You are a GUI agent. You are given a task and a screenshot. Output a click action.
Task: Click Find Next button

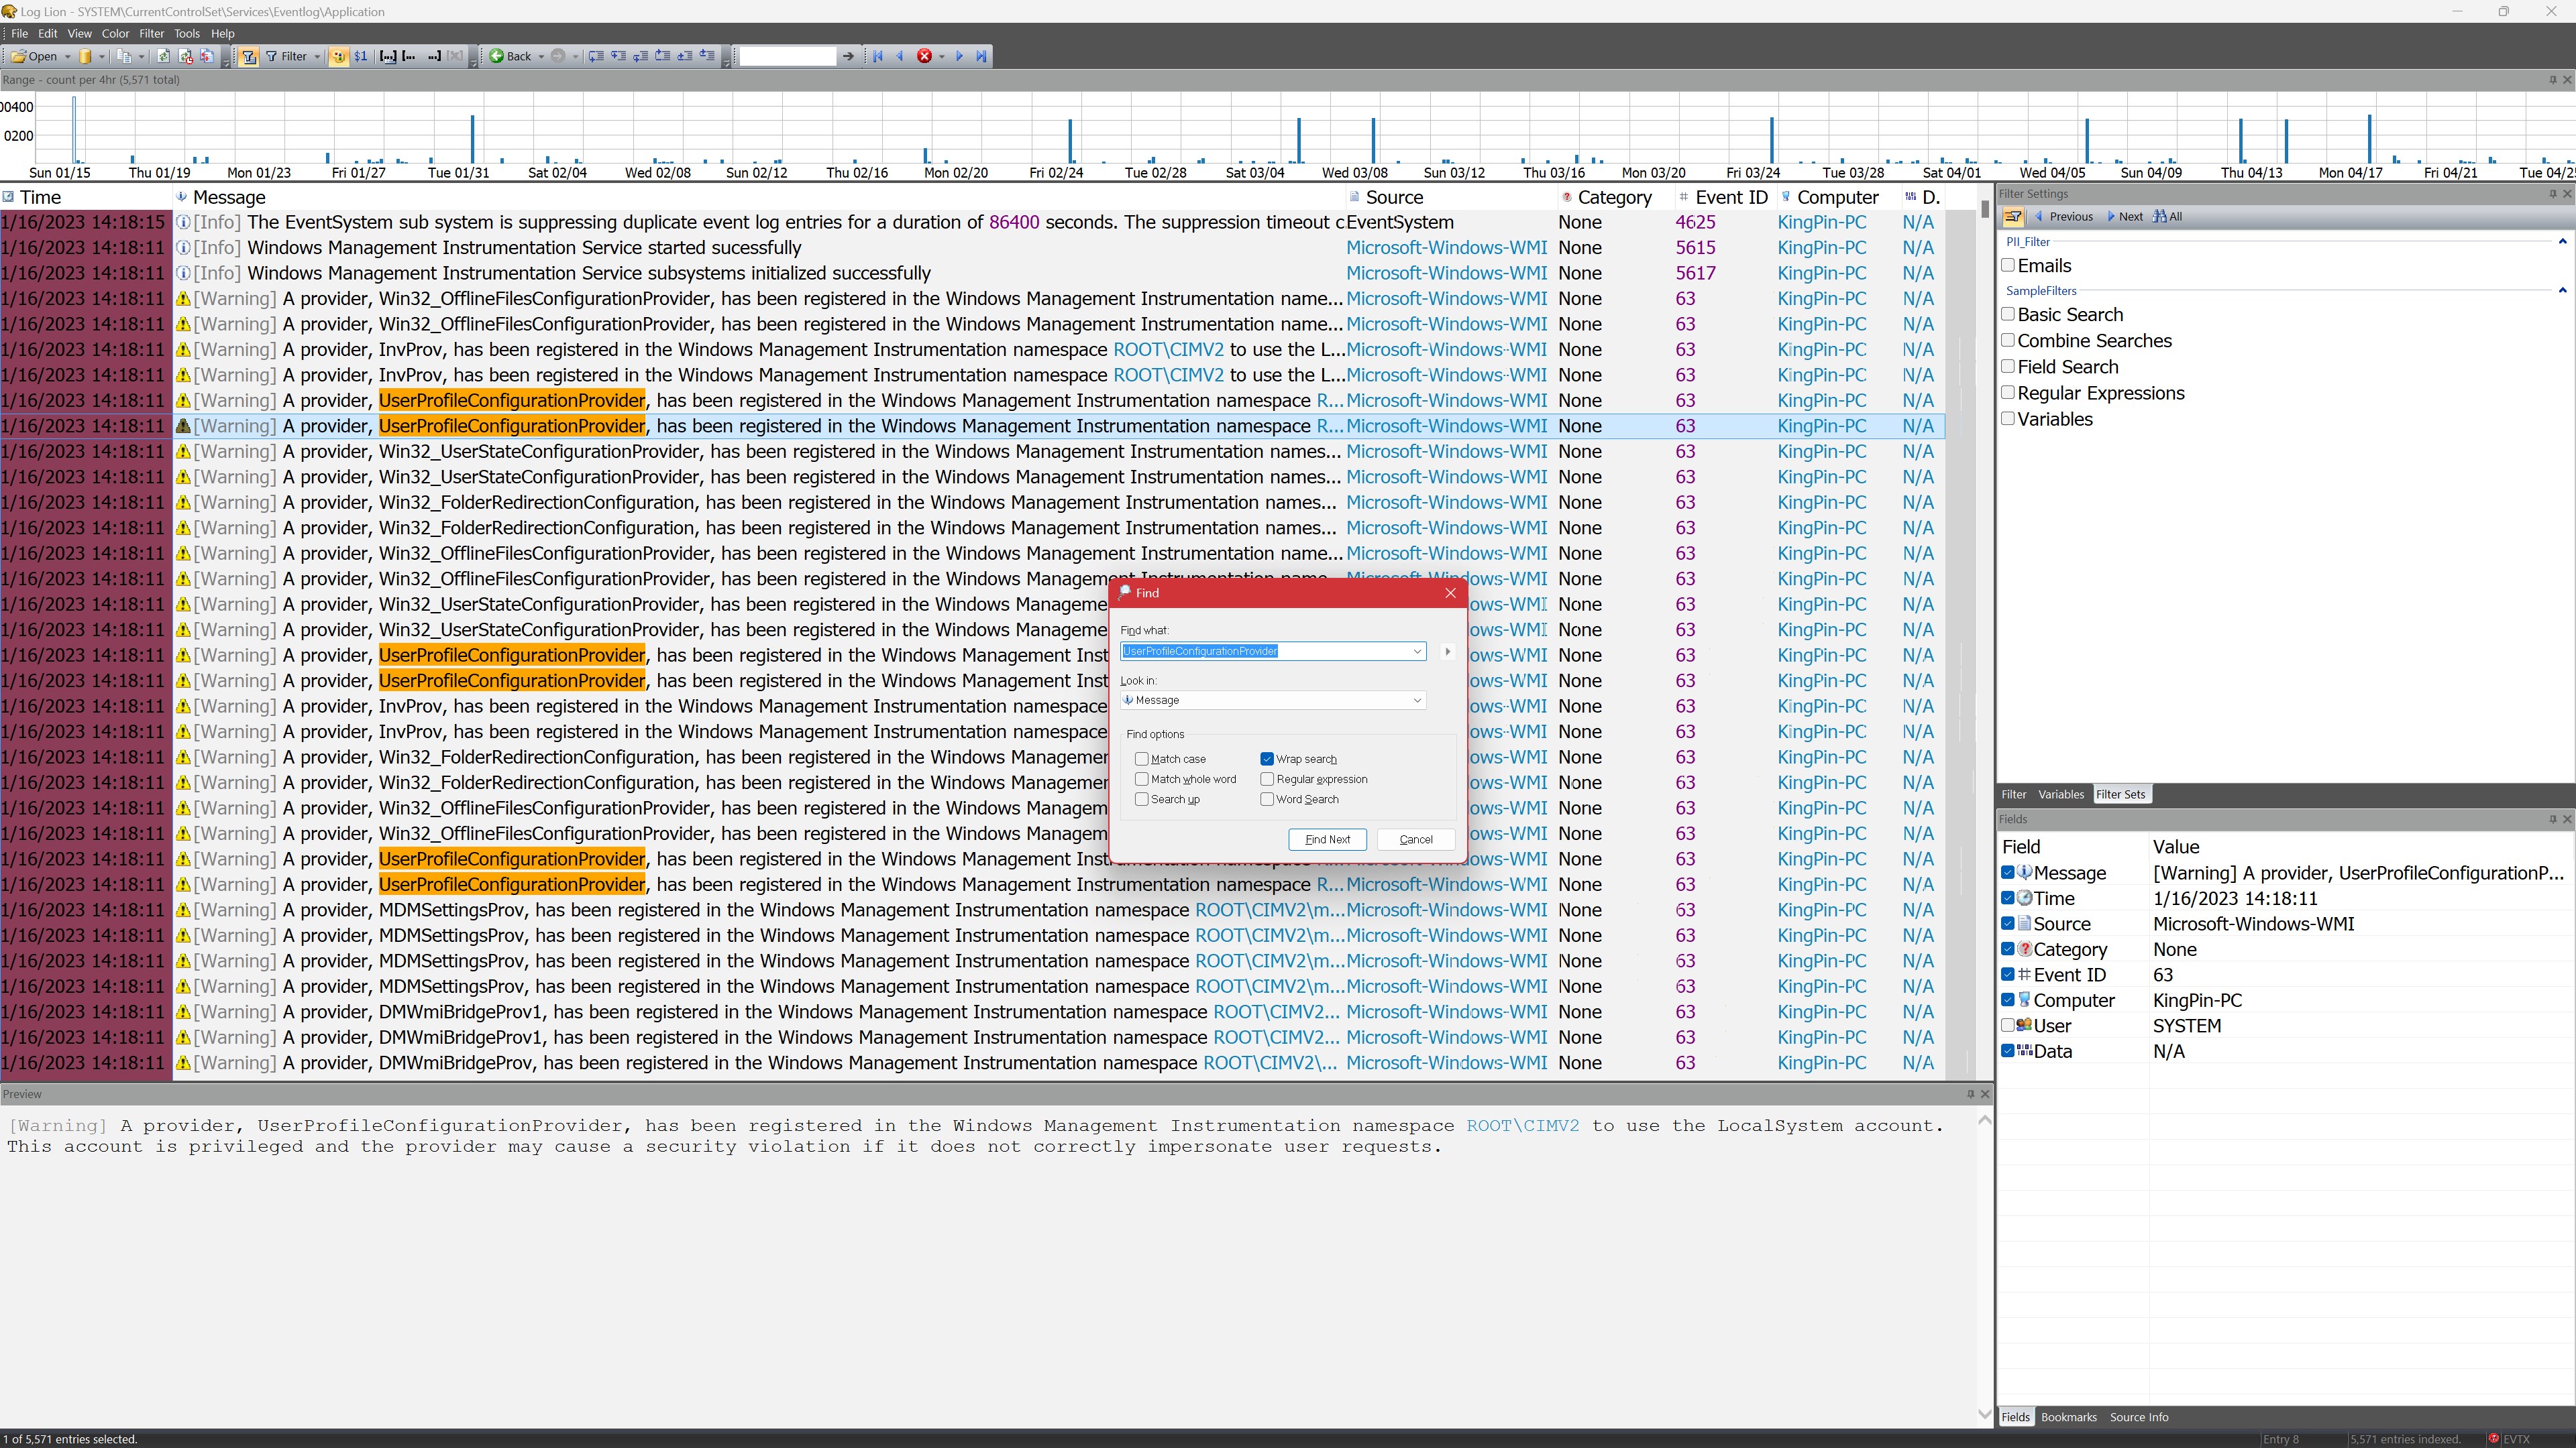[1328, 839]
